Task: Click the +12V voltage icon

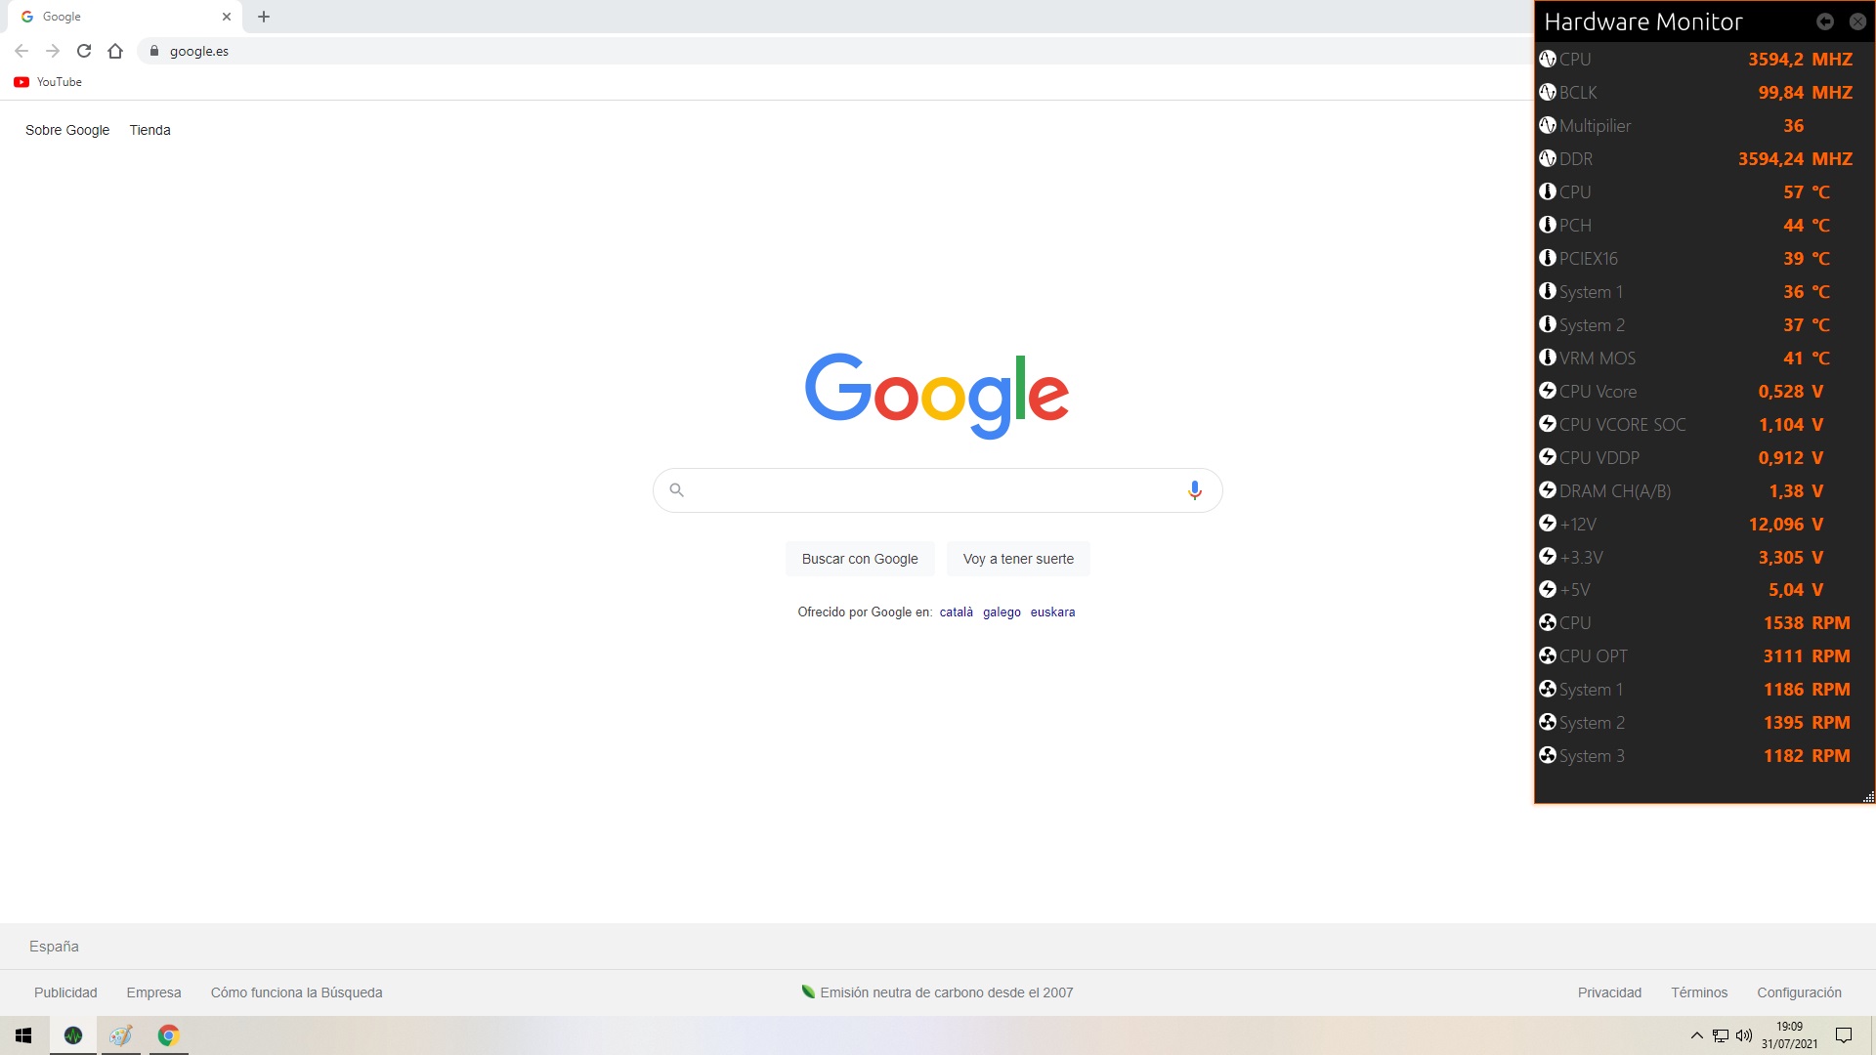Action: 1548,525
